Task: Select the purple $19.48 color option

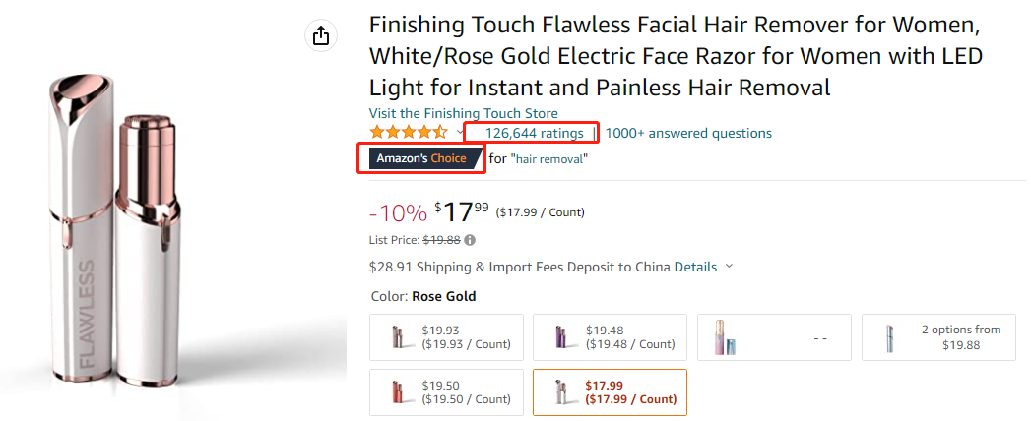Action: click(609, 337)
